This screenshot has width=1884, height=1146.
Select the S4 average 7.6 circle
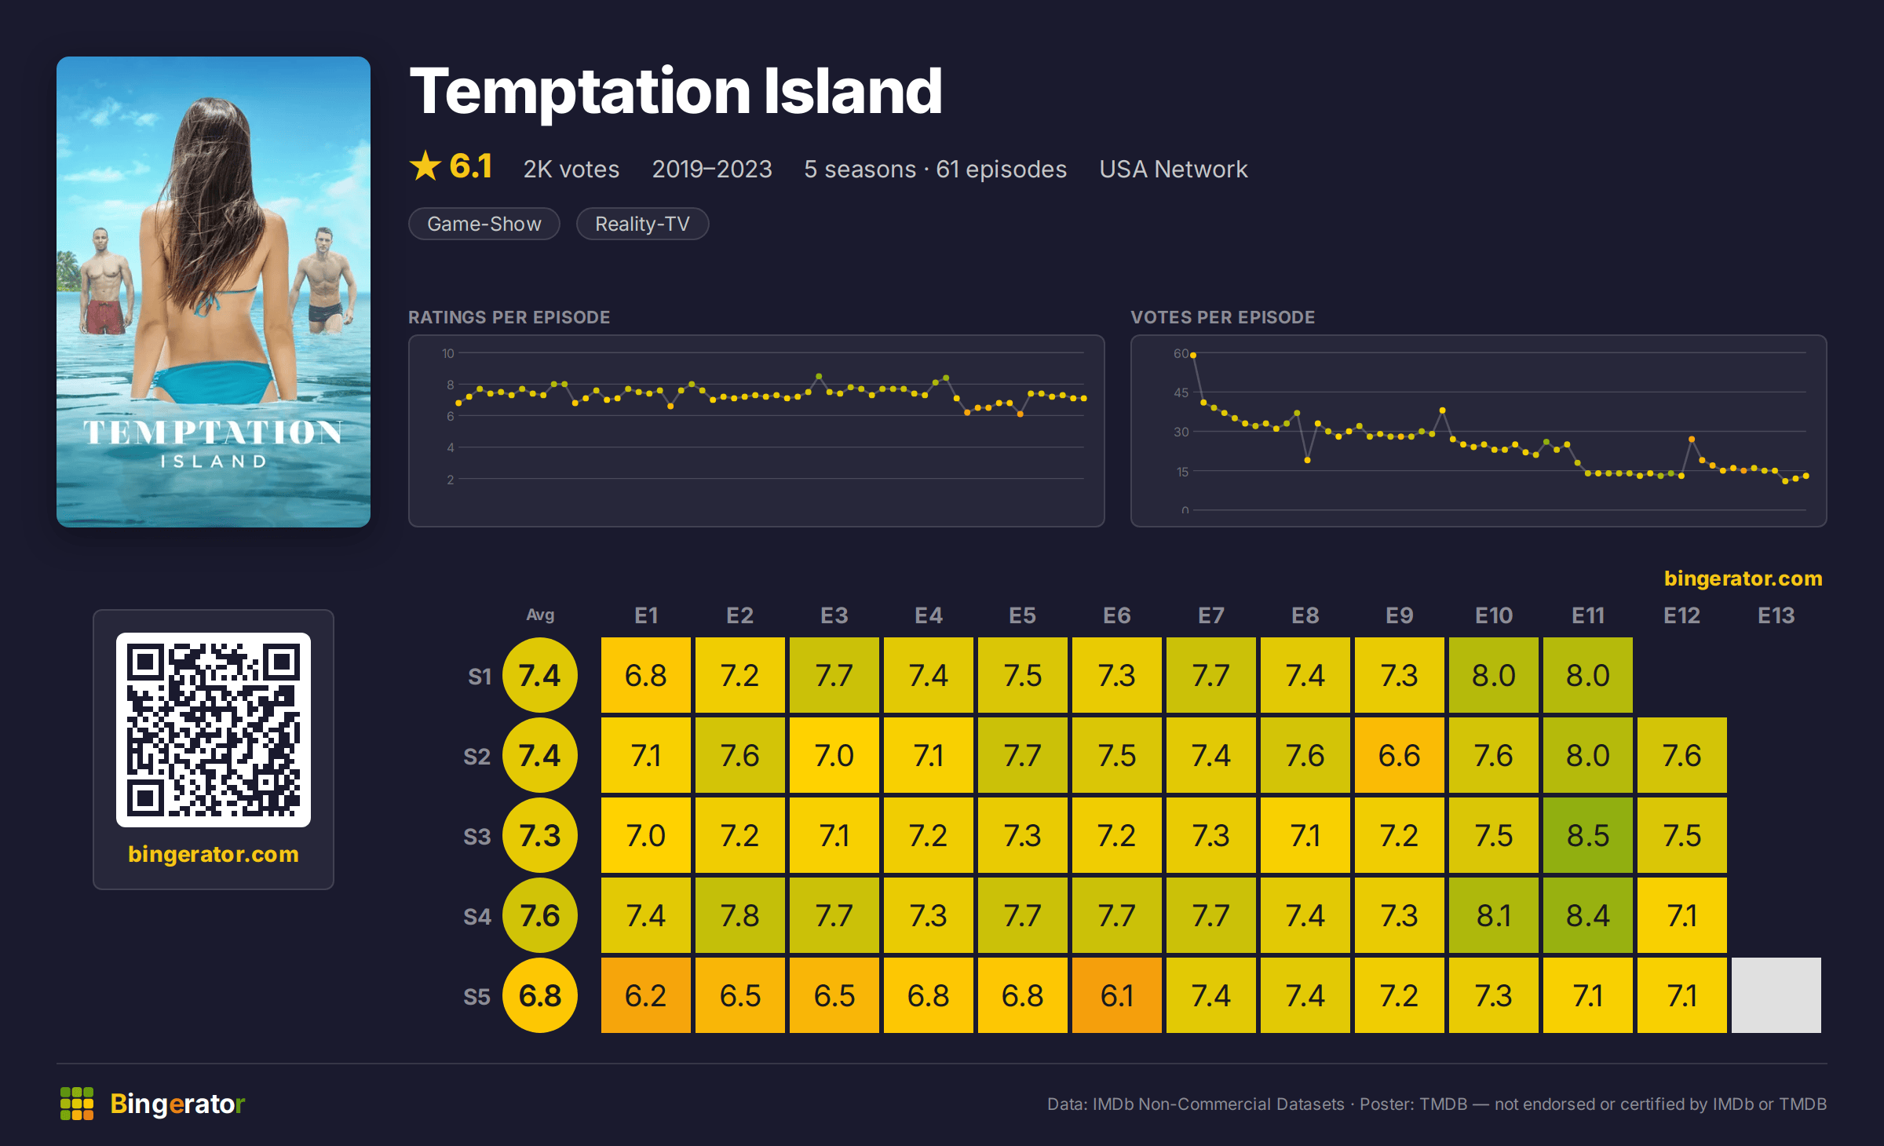[540, 916]
